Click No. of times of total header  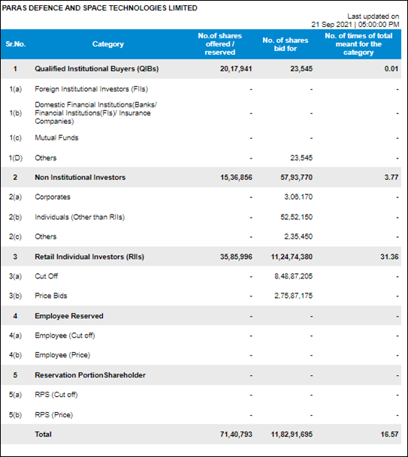(x=358, y=44)
